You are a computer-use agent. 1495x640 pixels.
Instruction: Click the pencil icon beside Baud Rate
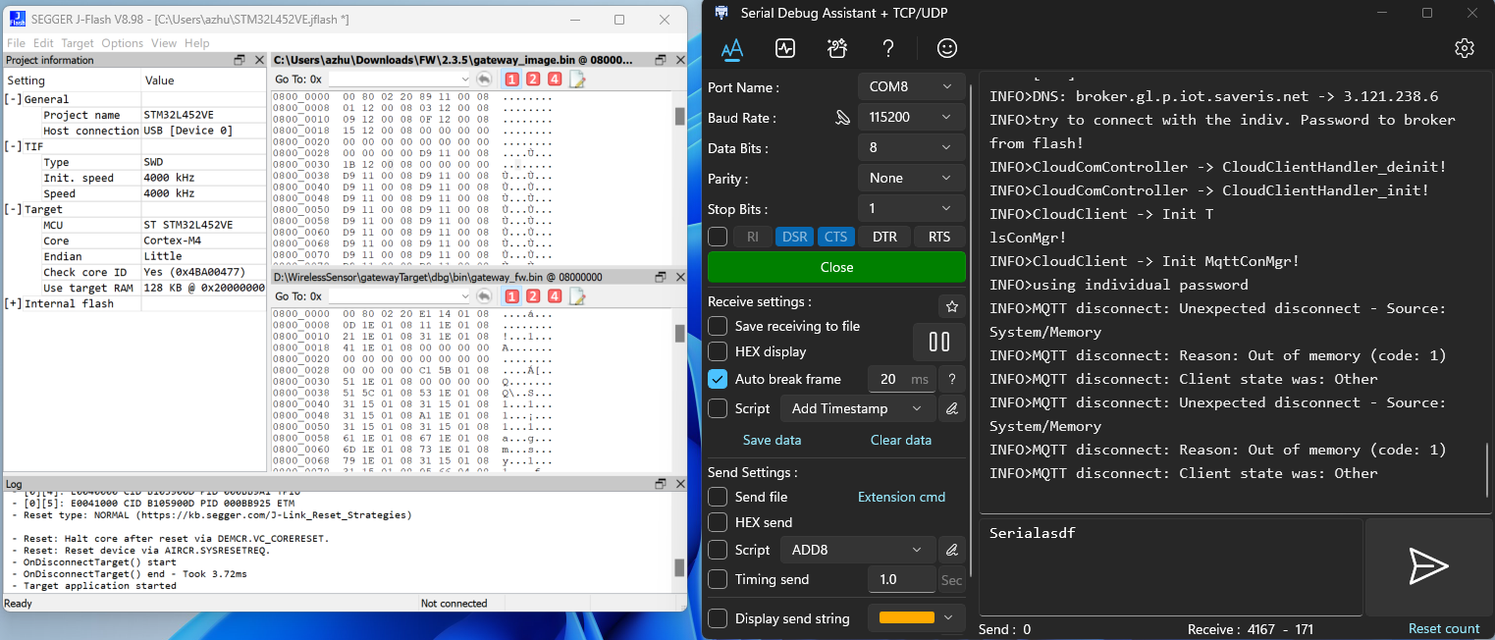tap(841, 118)
